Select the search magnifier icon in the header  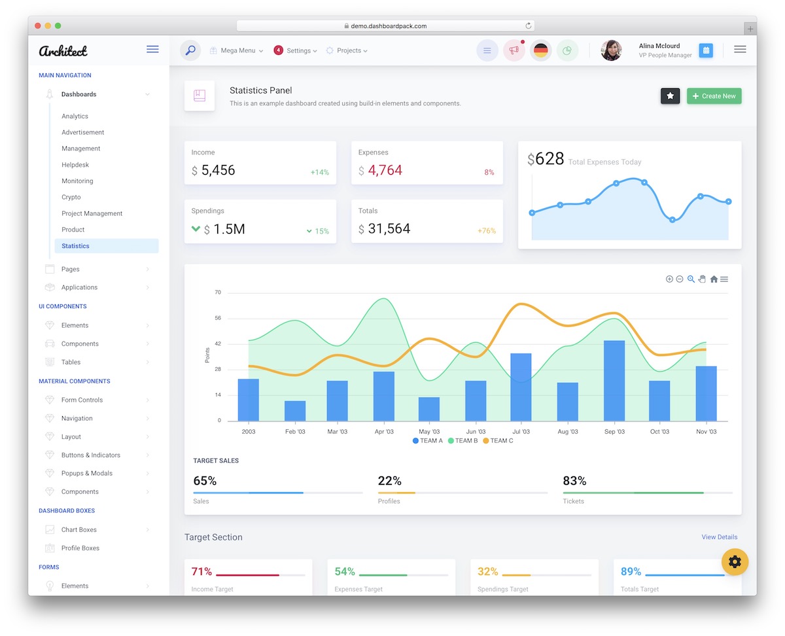click(x=190, y=50)
